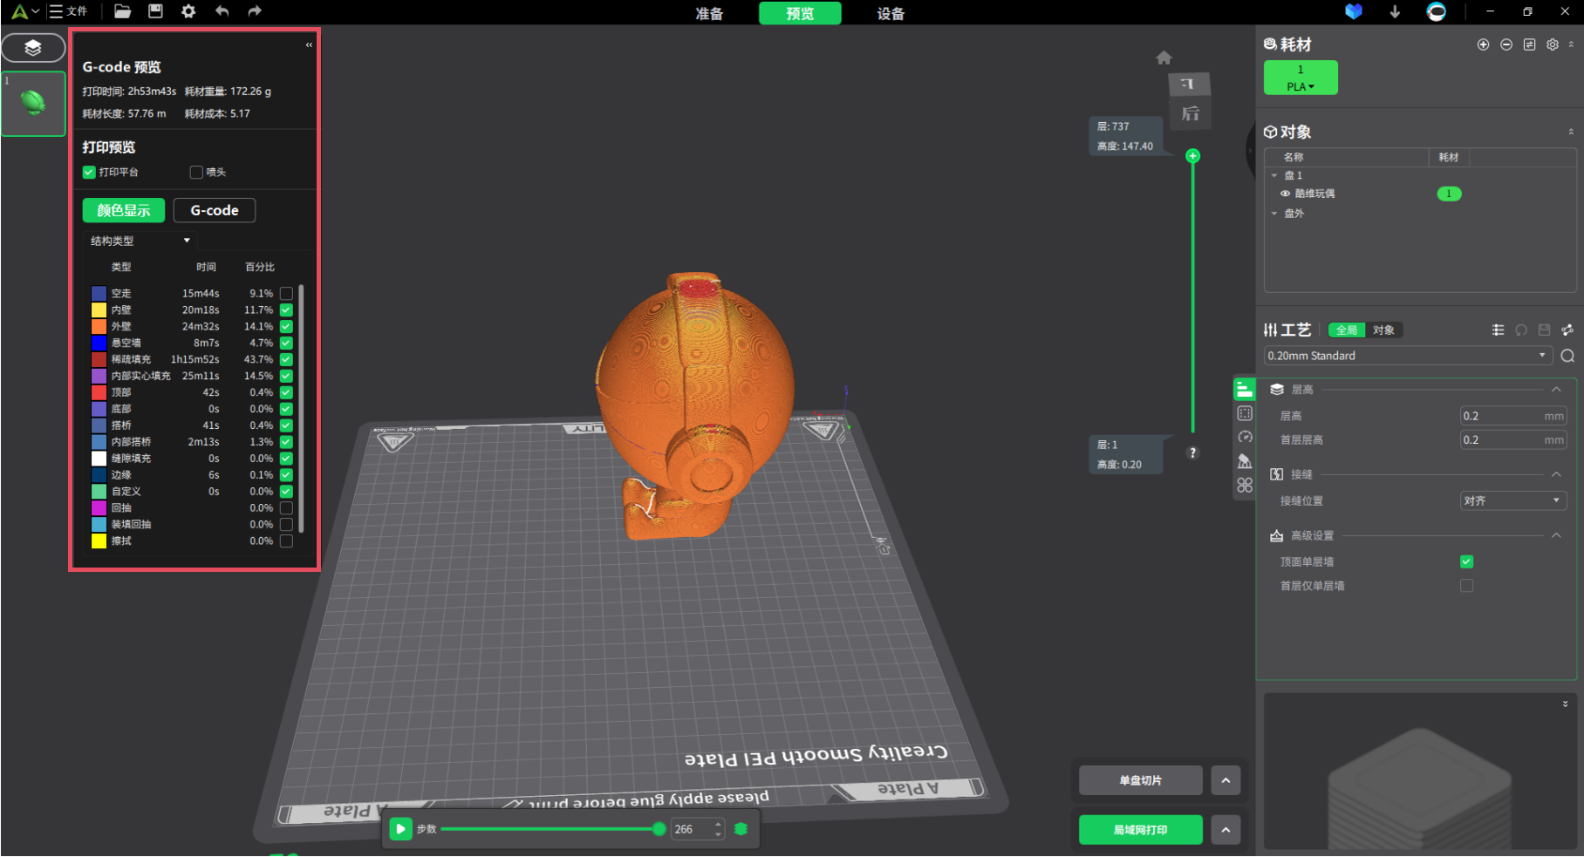The image size is (1584, 857).
Task: Switch to the 准备 tab
Action: [x=709, y=13]
